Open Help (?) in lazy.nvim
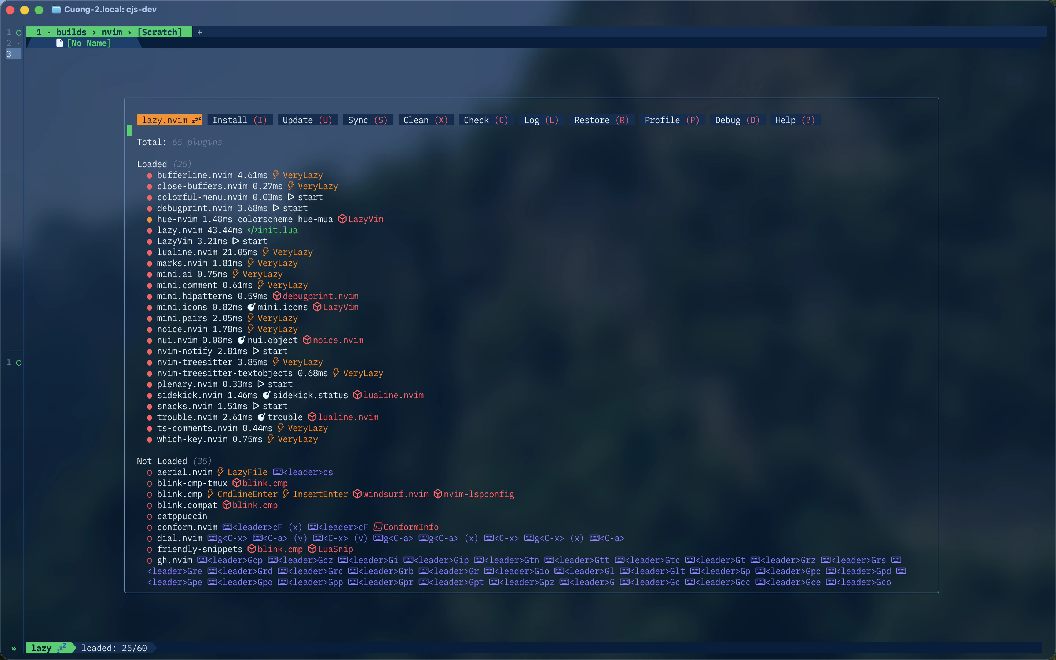 (795, 120)
